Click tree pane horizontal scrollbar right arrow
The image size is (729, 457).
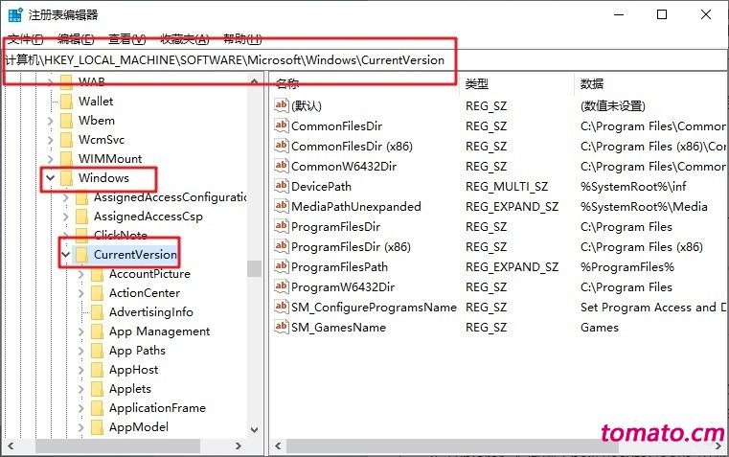coord(239,446)
